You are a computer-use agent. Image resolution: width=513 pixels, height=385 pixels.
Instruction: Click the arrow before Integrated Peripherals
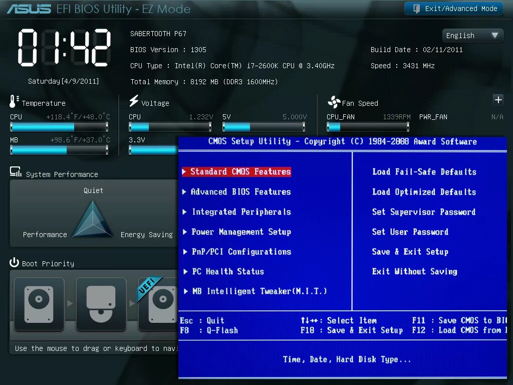click(x=185, y=212)
